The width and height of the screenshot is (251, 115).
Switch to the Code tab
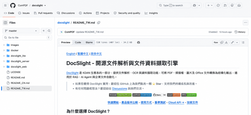coord(9,13)
